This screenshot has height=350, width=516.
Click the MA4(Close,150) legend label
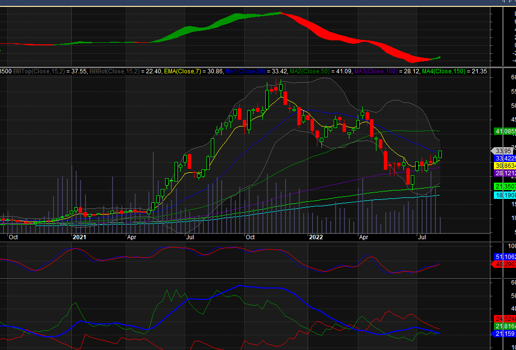tap(445, 71)
